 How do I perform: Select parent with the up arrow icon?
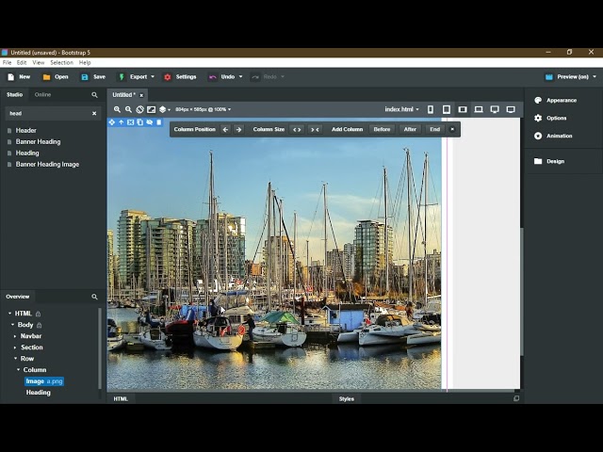click(x=122, y=122)
